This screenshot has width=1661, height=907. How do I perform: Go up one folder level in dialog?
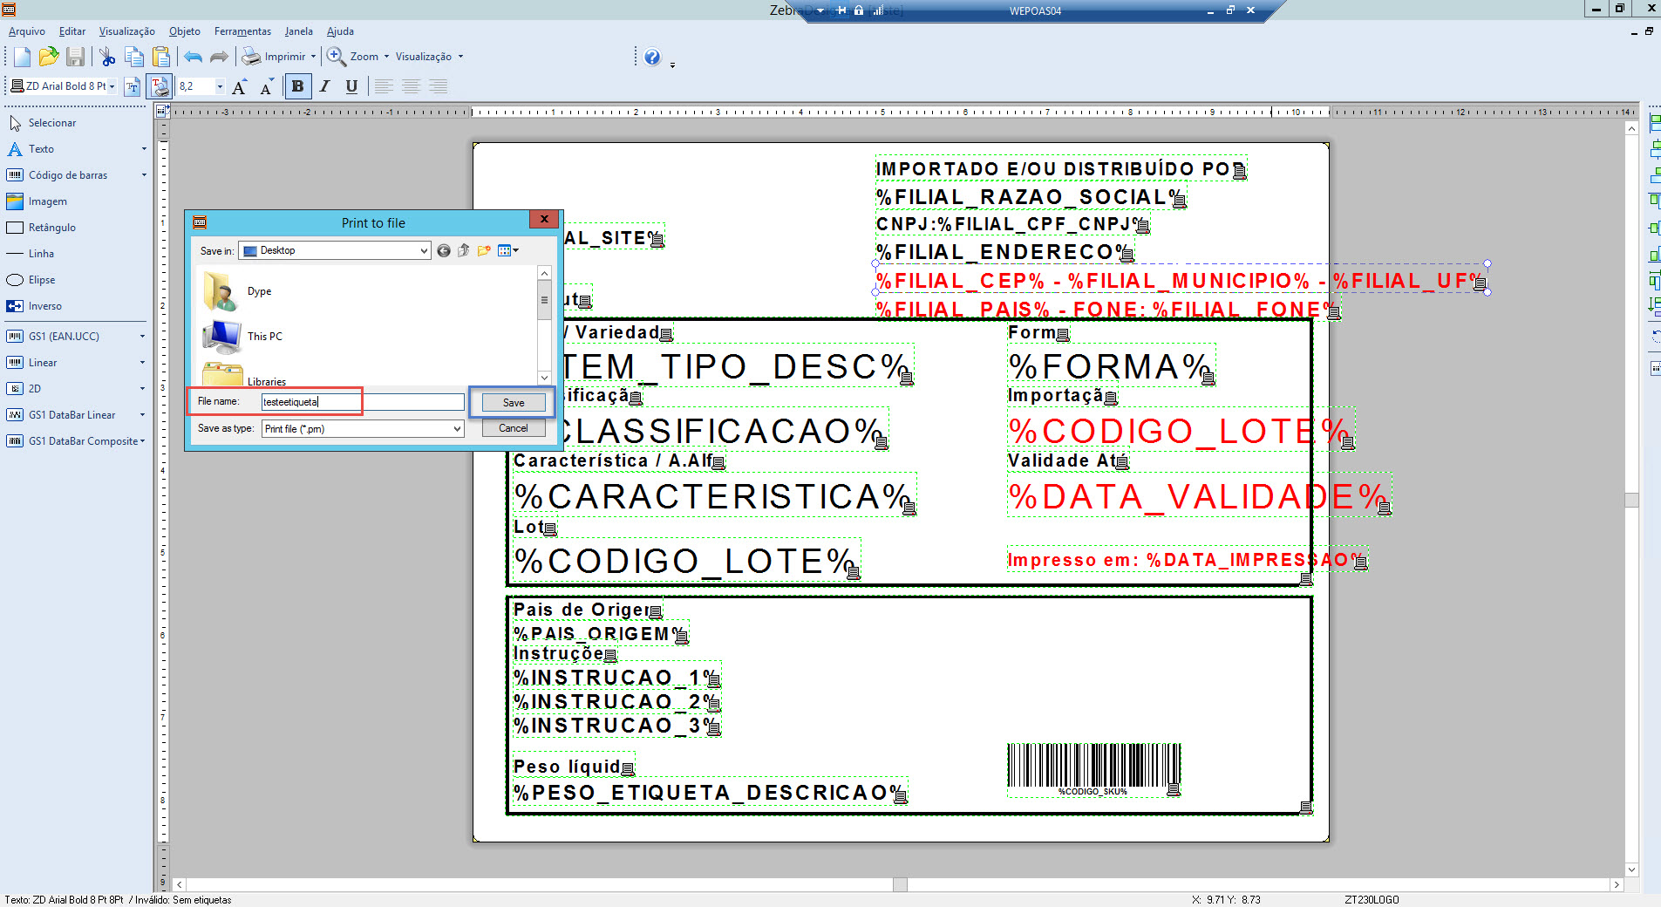coord(464,250)
